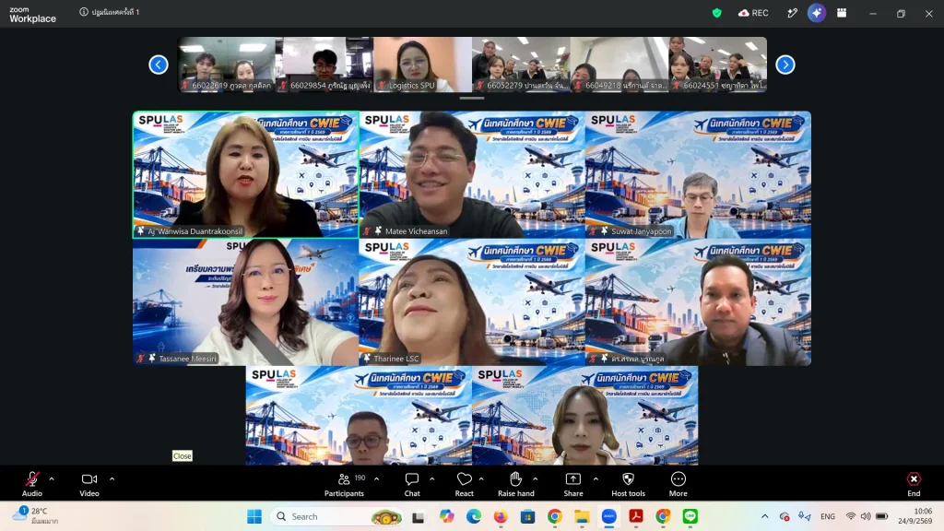This screenshot has height=531, width=944.
Task: Open the LINE app from the taskbar
Action: [x=690, y=516]
